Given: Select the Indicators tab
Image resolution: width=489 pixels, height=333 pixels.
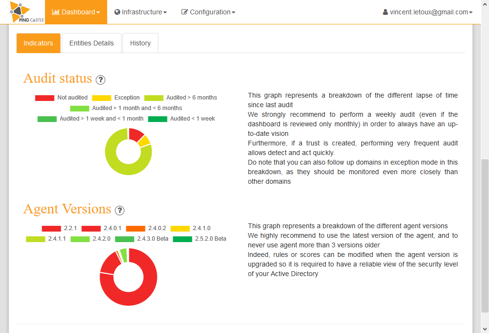Looking at the screenshot, I should click(38, 43).
